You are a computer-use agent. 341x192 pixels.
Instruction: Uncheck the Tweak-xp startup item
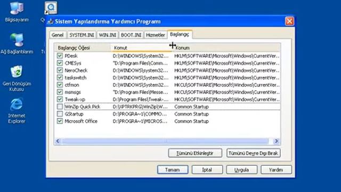60,99
